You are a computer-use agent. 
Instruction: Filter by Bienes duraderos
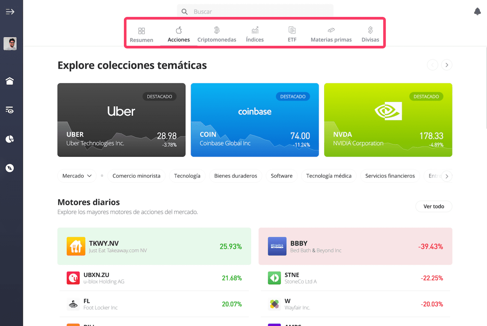click(236, 176)
